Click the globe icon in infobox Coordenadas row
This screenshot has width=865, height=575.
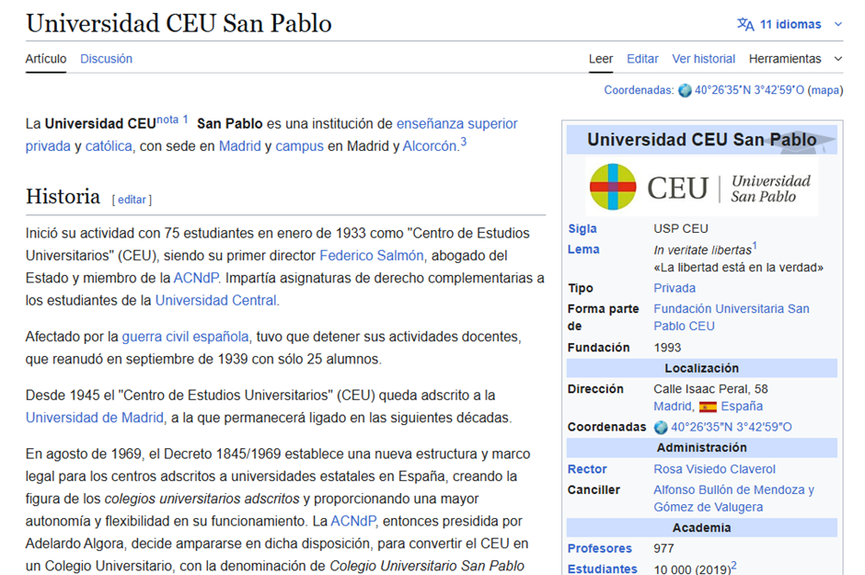661,427
